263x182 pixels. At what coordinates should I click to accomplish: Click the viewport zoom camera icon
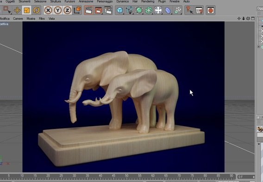[x=244, y=18]
